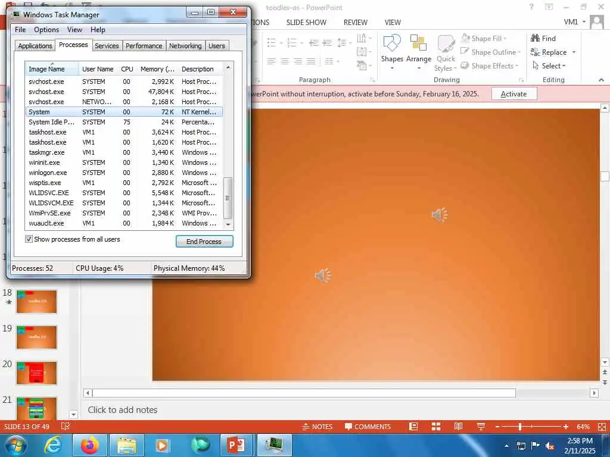The height and width of the screenshot is (457, 610).
Task: Click the muted volume tray icon
Action: tap(550, 446)
